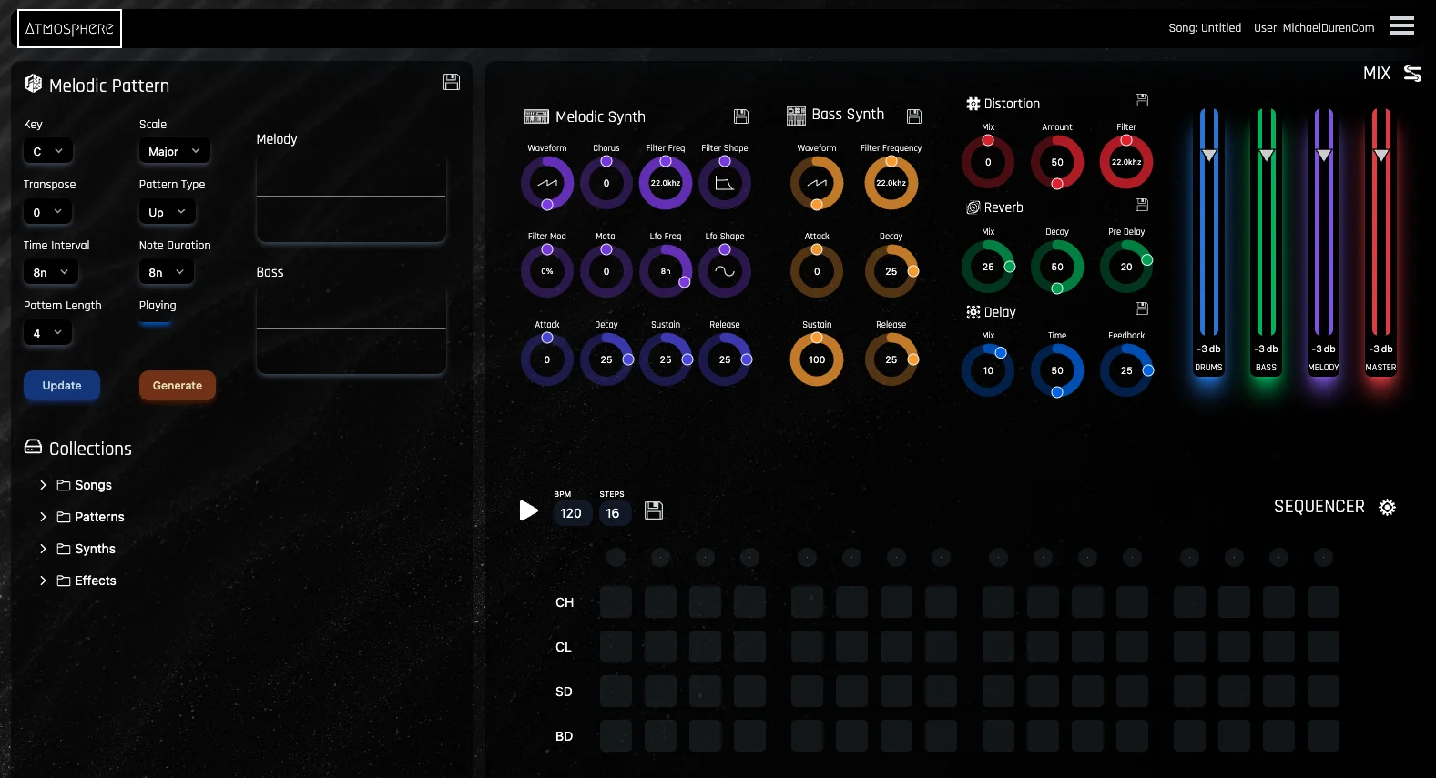The width and height of the screenshot is (1436, 778).
Task: Click the MIX swap view icon
Action: tap(1412, 73)
